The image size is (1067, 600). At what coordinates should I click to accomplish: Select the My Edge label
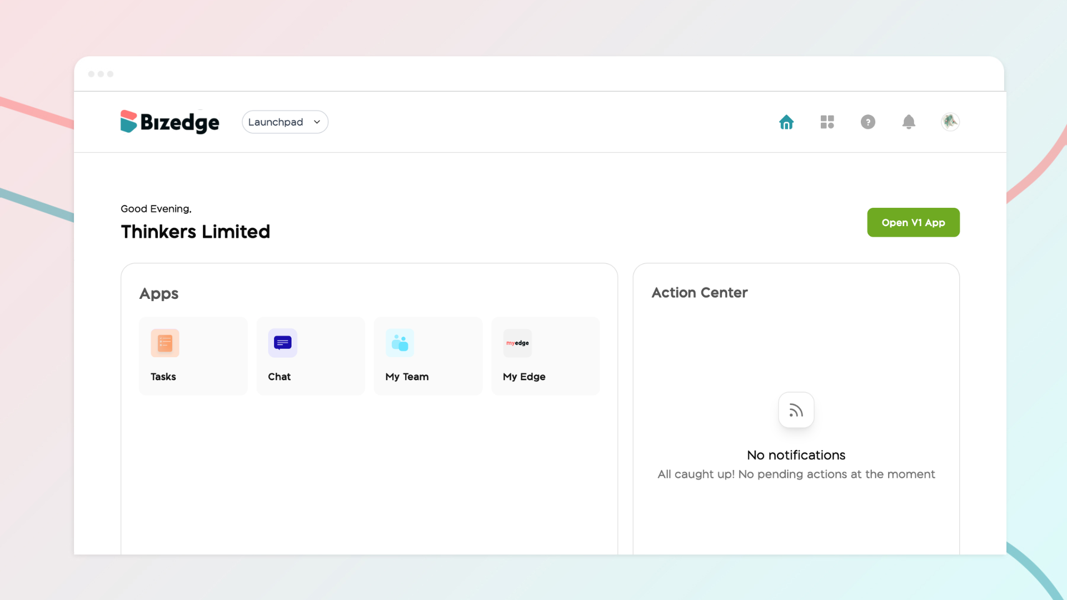pyautogui.click(x=524, y=377)
